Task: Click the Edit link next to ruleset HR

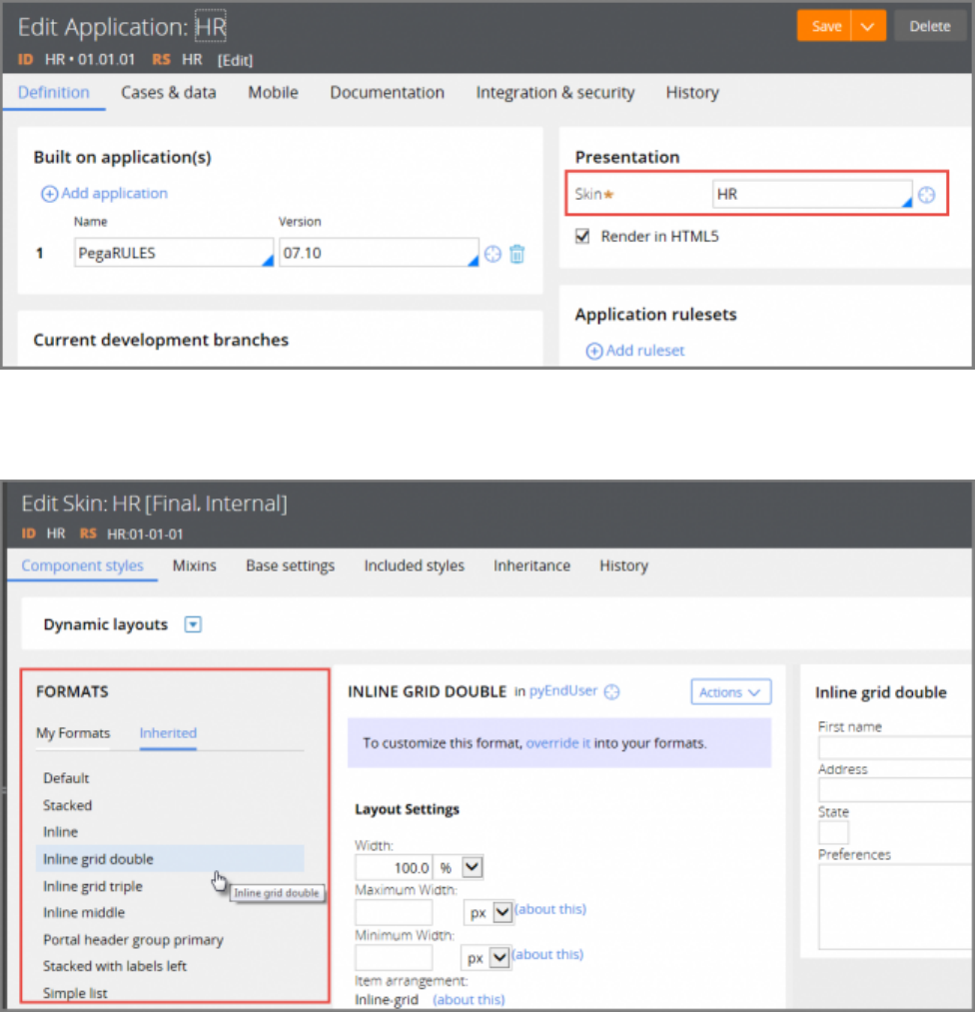Action: click(x=236, y=60)
